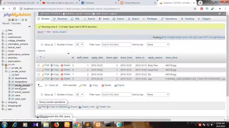The image size is (229, 128).
Task: Open phpMyAdmin home icon in sidebar
Action: click(x=9, y=20)
